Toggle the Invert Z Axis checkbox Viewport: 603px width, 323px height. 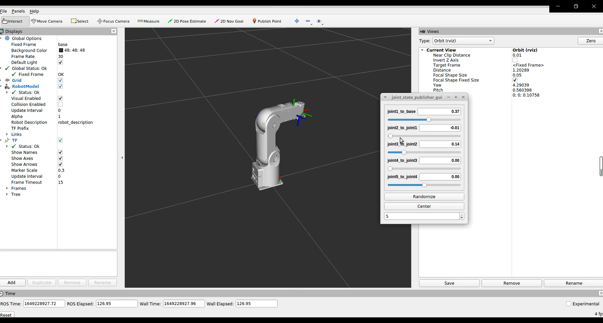[515, 60]
